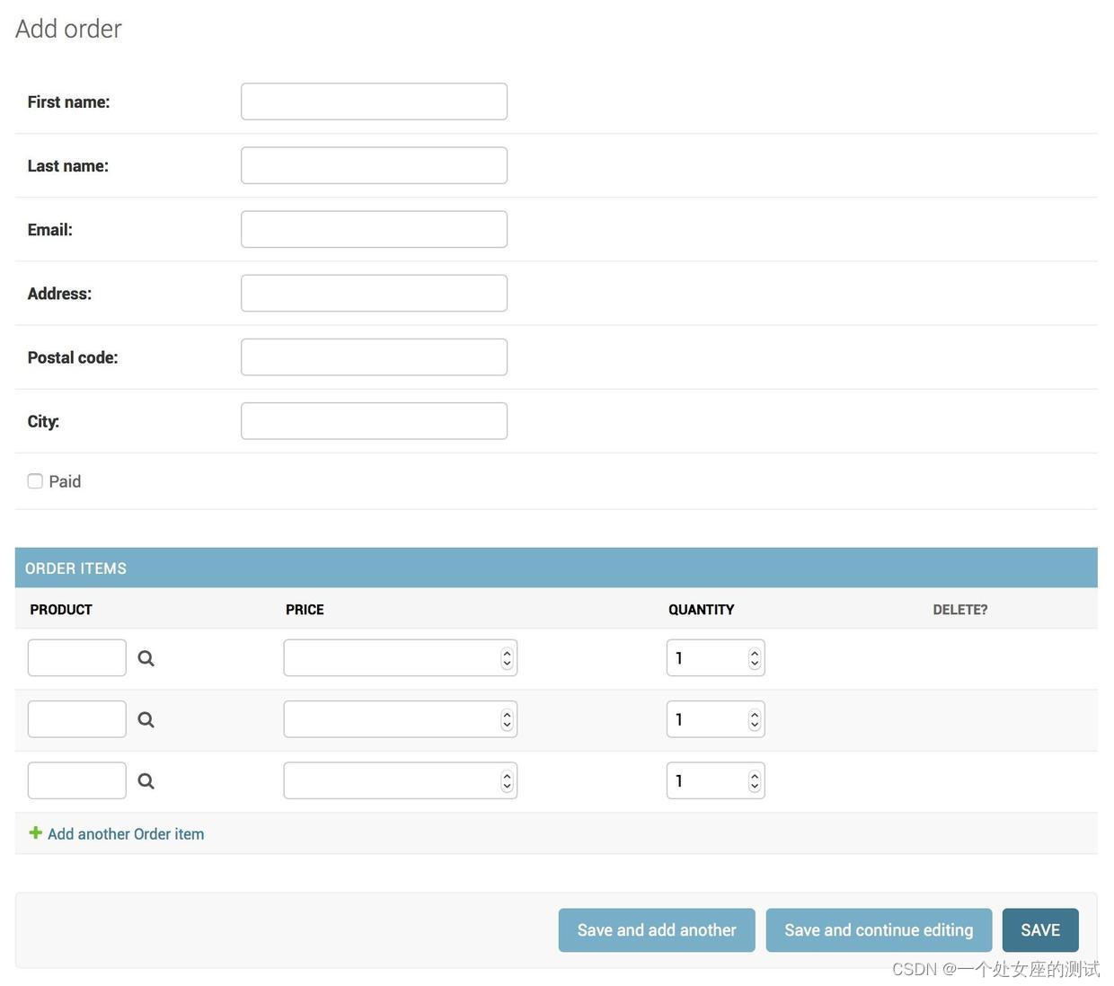Click the second row Quantity field

[715, 719]
